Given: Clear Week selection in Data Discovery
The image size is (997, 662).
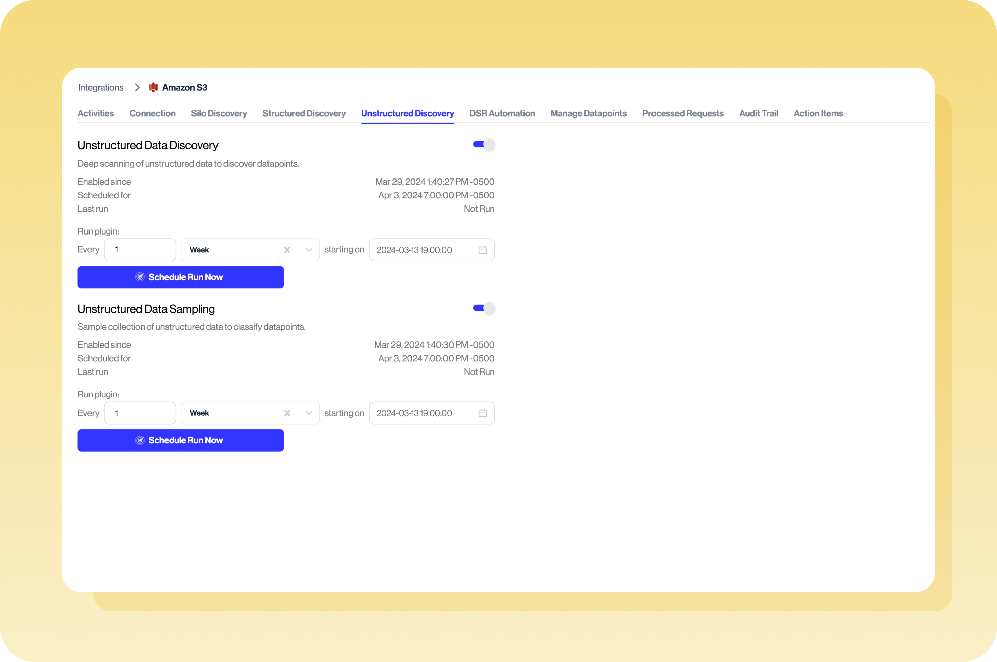Looking at the screenshot, I should coord(287,250).
